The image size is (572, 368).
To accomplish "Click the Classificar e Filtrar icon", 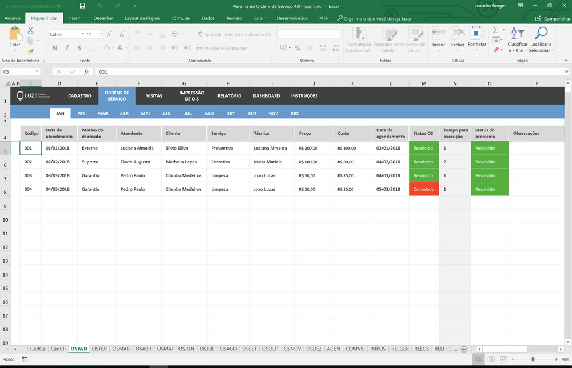I will coord(517,34).
